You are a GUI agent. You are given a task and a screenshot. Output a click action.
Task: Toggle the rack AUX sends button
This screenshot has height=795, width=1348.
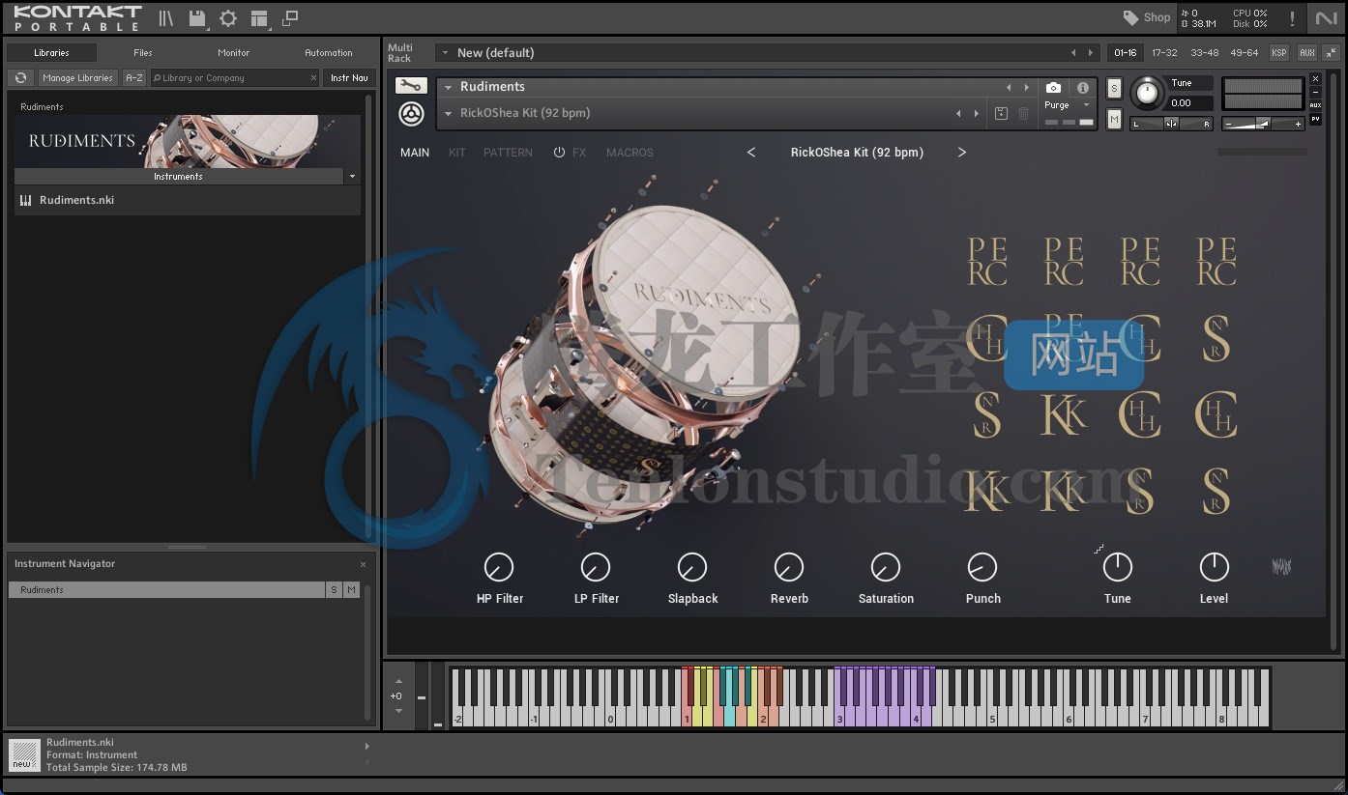[1307, 53]
